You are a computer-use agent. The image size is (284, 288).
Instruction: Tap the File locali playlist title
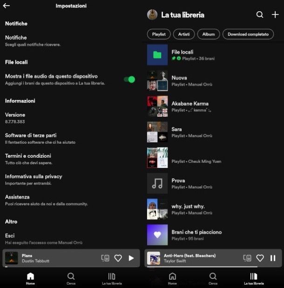(x=183, y=52)
